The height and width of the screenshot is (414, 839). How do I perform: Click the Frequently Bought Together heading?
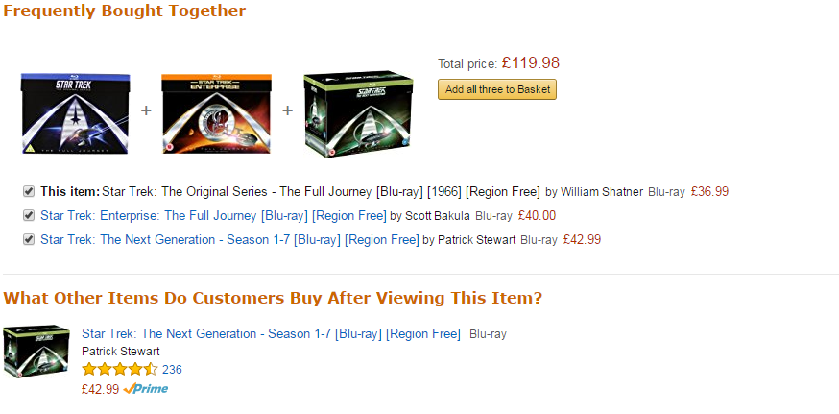pyautogui.click(x=125, y=12)
